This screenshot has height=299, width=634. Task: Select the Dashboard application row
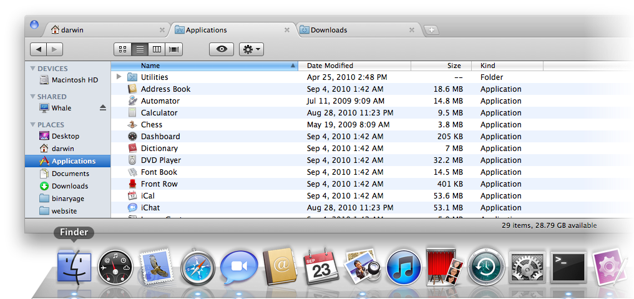pyautogui.click(x=372, y=136)
